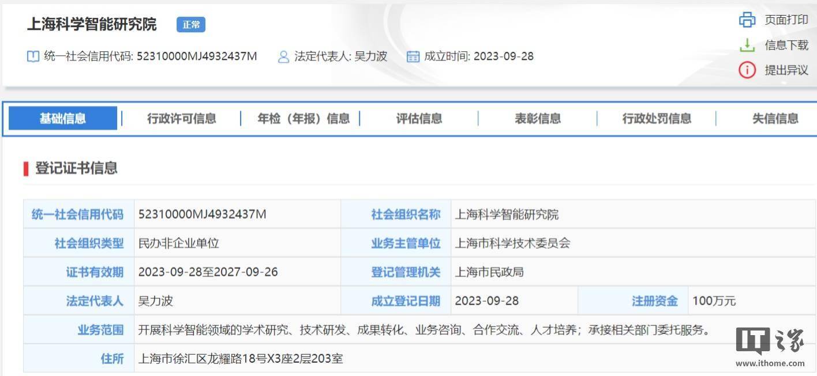Open 提出异议 link

786,70
